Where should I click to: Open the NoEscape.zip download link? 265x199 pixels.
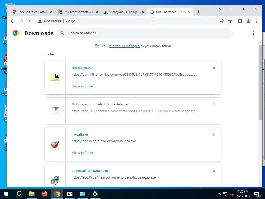coord(82,68)
